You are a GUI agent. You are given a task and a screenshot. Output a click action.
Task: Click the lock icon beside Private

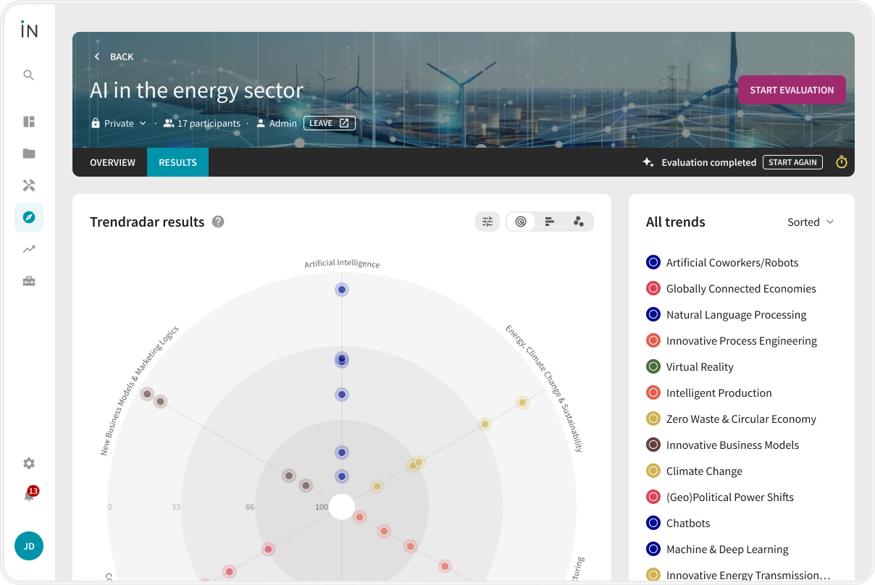pyautogui.click(x=96, y=123)
